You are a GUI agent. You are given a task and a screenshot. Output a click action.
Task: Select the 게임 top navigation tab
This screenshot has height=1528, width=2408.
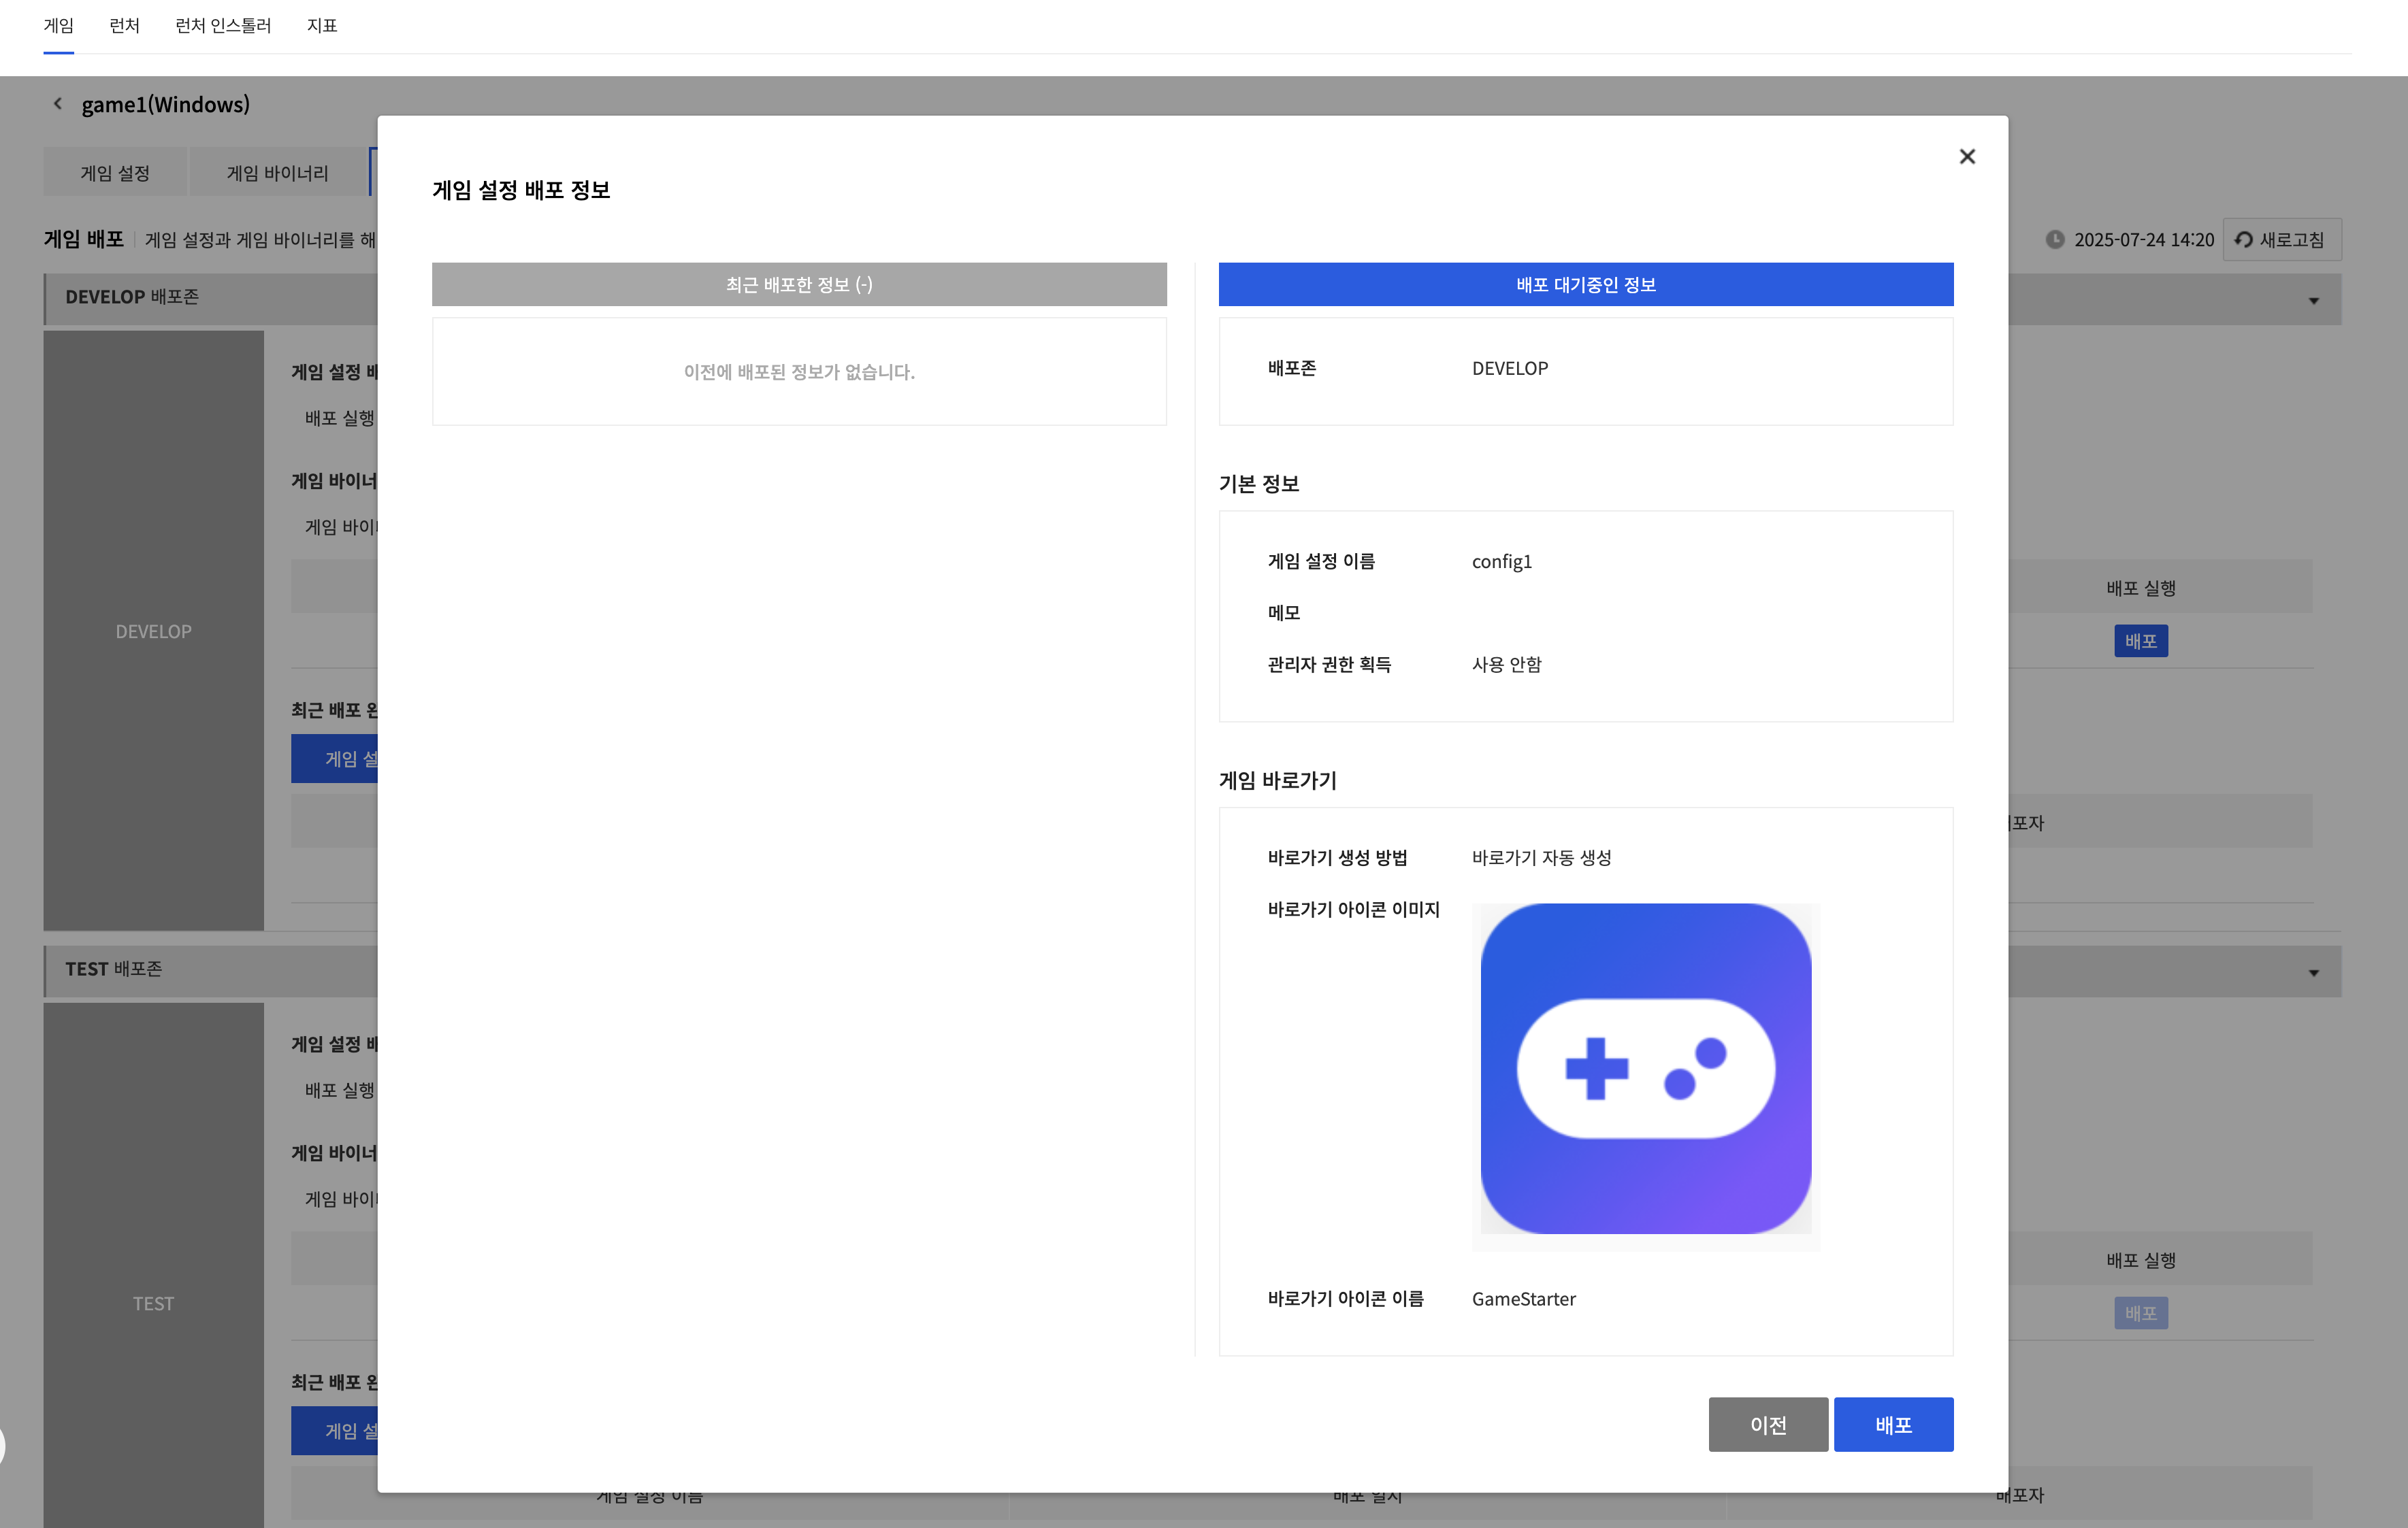tap(59, 26)
